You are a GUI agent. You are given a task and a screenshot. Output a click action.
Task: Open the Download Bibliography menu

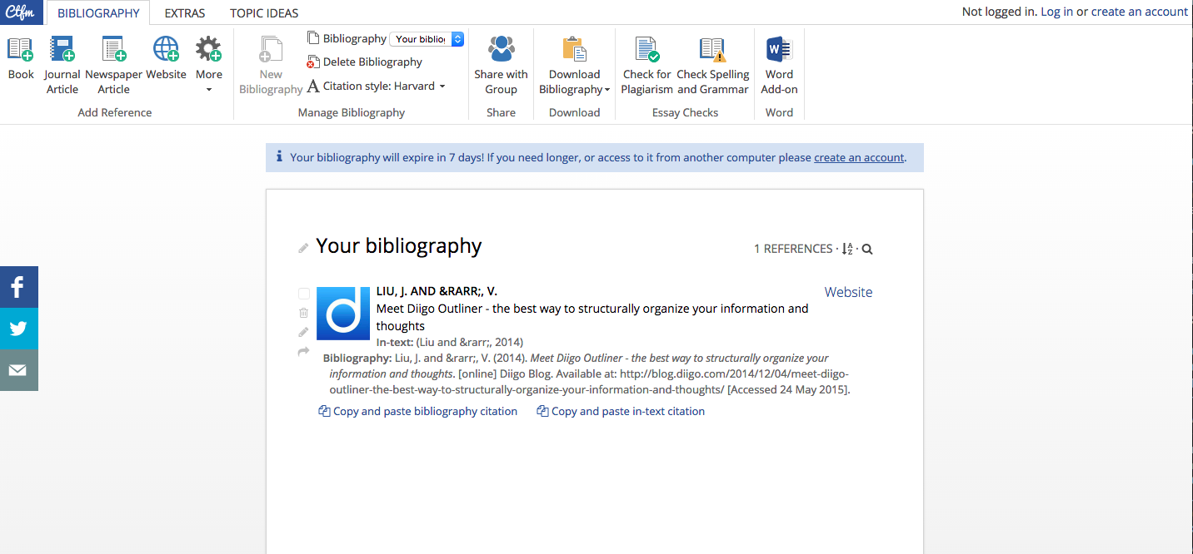point(575,66)
